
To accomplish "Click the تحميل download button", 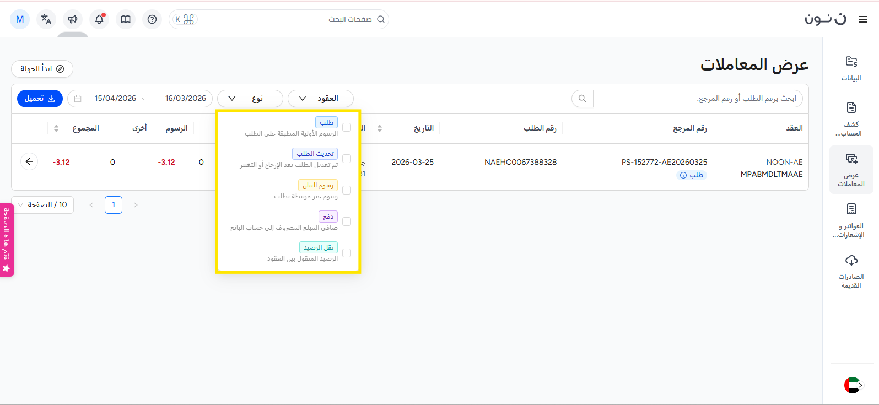I will tap(40, 99).
